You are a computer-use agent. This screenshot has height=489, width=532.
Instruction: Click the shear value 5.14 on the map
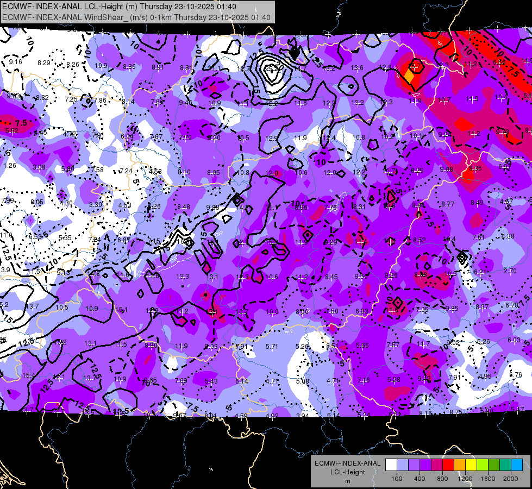click(x=333, y=415)
